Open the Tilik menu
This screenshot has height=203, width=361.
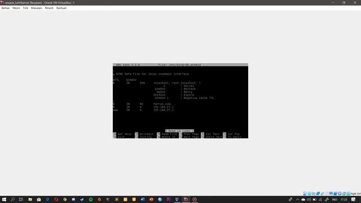point(25,8)
